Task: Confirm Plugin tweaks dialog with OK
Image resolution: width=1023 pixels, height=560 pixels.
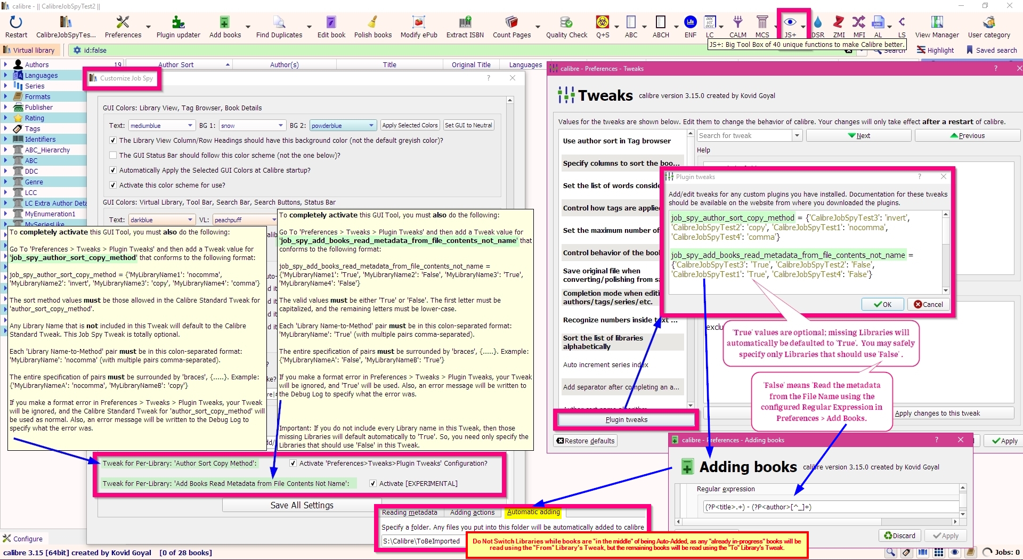Action: pos(883,304)
